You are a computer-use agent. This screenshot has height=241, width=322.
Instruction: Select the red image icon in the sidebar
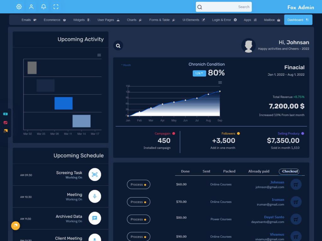pyautogui.click(x=5, y=122)
